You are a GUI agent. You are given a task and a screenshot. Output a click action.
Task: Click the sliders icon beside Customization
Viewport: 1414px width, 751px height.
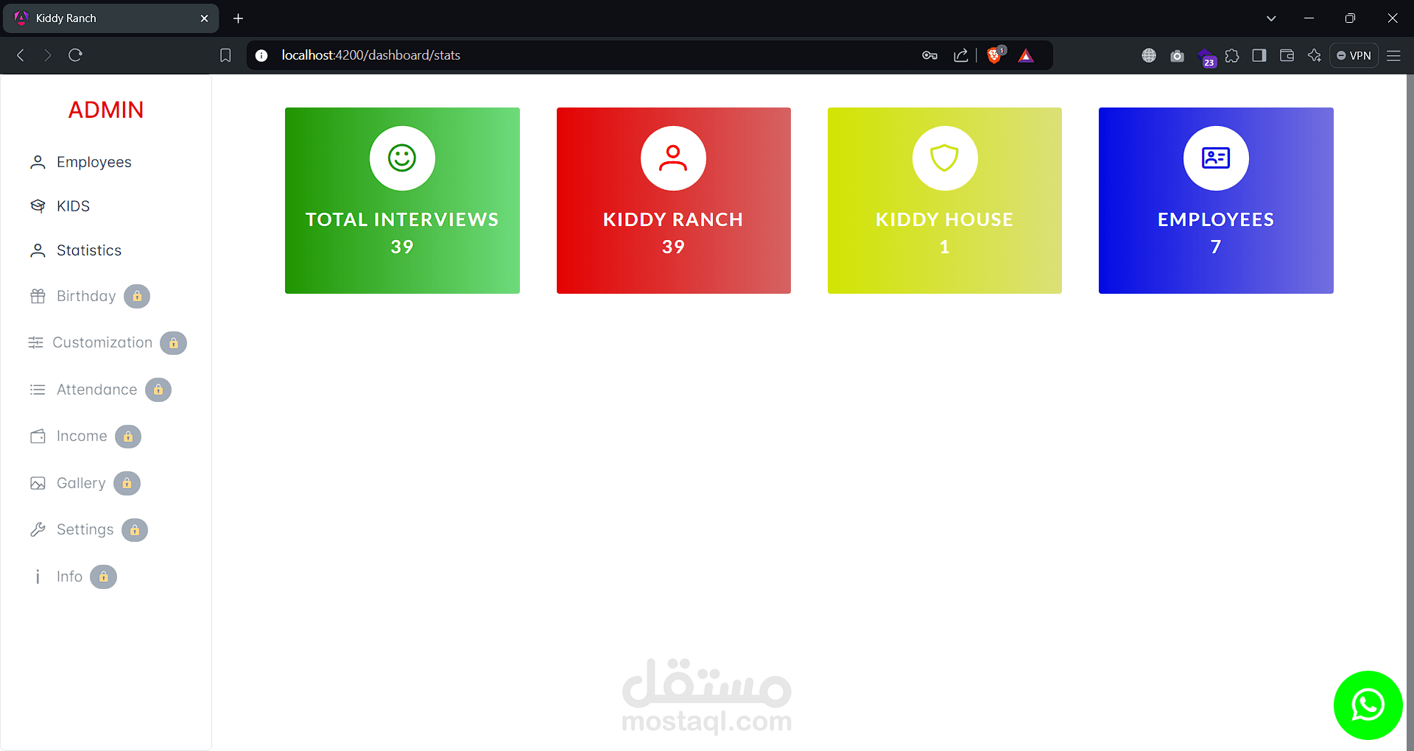35,342
